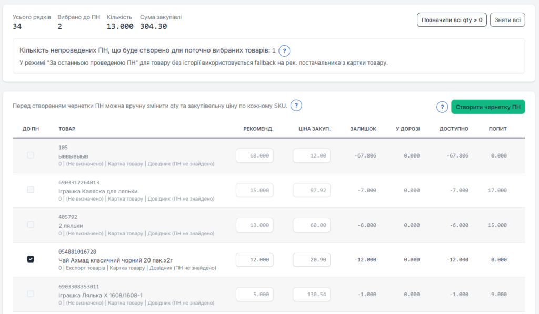Toggle checkbox for the 2 ляльки row
Screen dimensions: 539x314
click(x=31, y=224)
